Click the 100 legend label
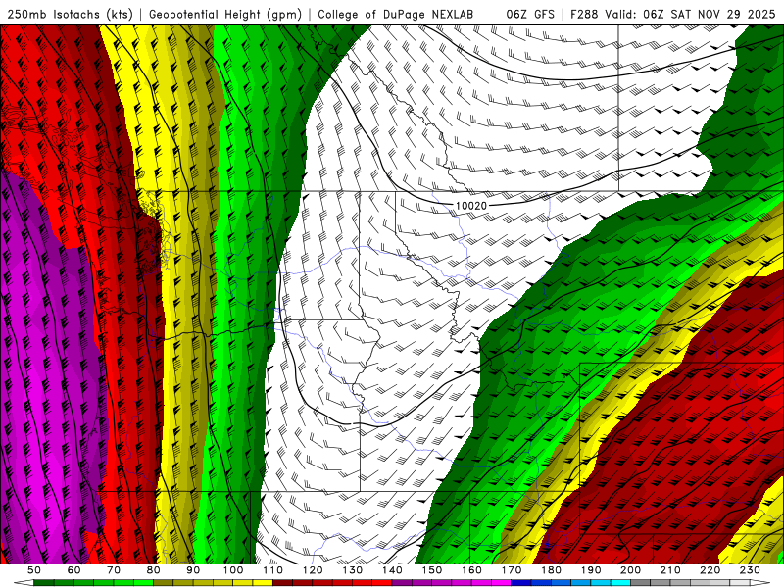 [233, 570]
